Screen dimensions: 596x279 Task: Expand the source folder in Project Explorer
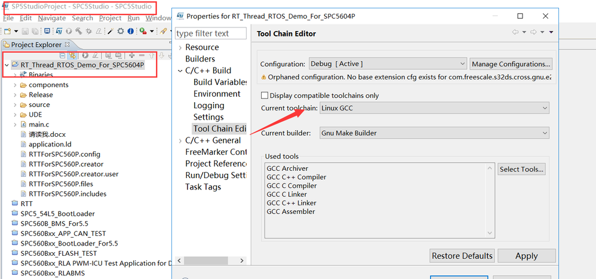pos(15,105)
